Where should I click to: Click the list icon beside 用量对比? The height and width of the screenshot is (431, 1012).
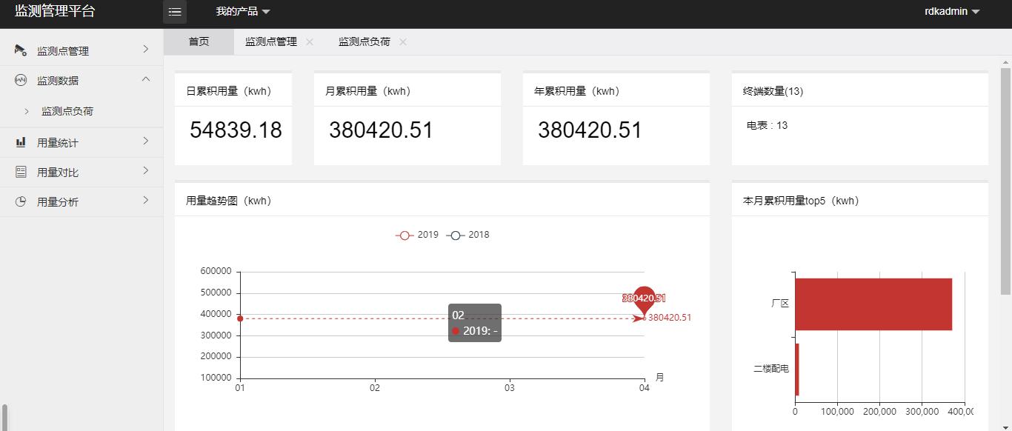point(21,172)
